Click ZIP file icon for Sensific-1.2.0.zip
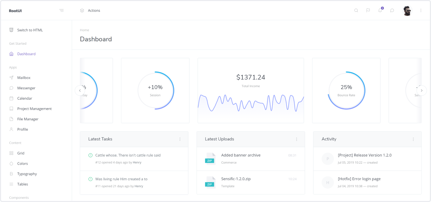This screenshot has width=431, height=202. 210,182
